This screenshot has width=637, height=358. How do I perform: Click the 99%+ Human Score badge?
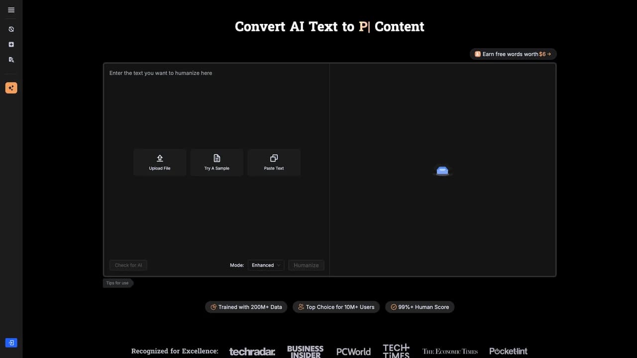click(420, 307)
